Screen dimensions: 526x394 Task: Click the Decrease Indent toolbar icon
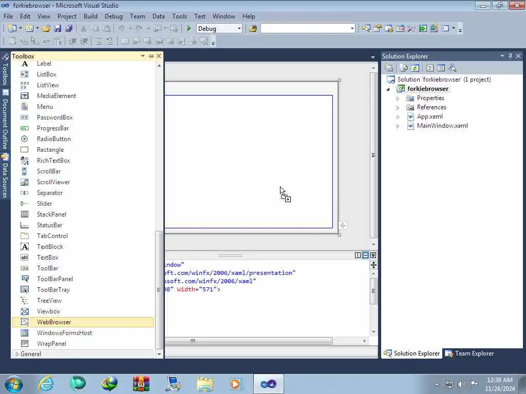[72, 41]
